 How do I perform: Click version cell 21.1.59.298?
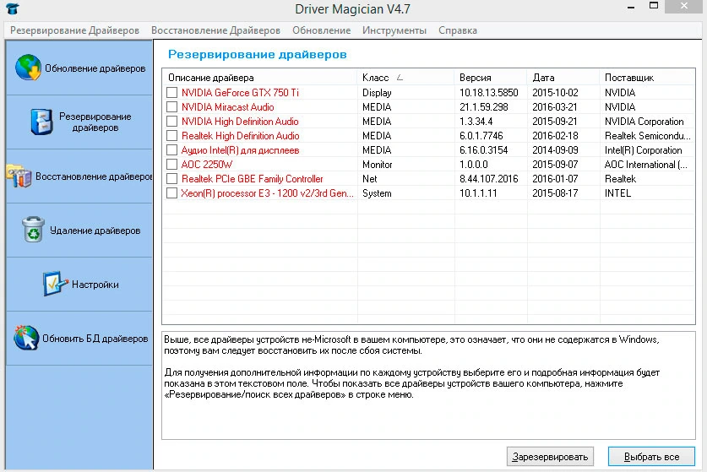[x=483, y=107]
